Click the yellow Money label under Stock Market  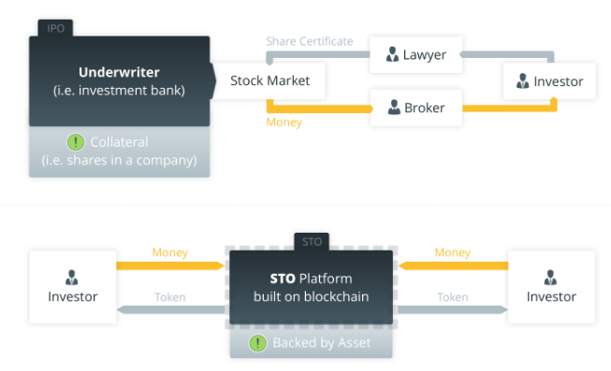click(x=284, y=122)
